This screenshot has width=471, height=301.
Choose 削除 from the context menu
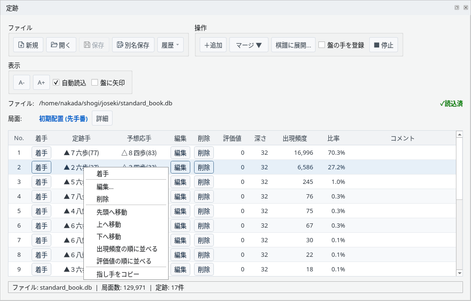pyautogui.click(x=126, y=199)
